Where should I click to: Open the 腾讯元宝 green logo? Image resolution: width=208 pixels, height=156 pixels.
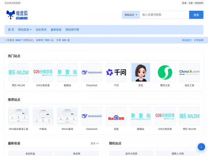165,72
